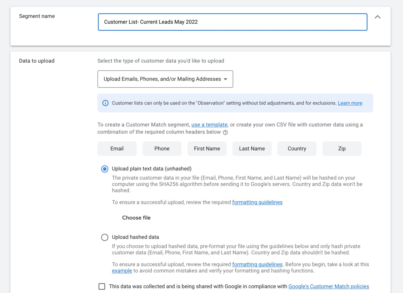
Task: Click the Phone column header chip
Action: (x=162, y=149)
